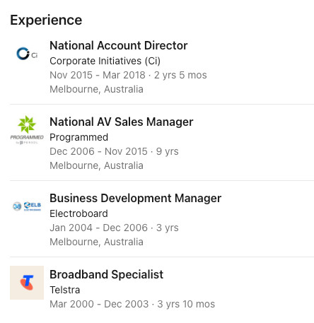Select the National AV Sales Manager title

coord(122,122)
